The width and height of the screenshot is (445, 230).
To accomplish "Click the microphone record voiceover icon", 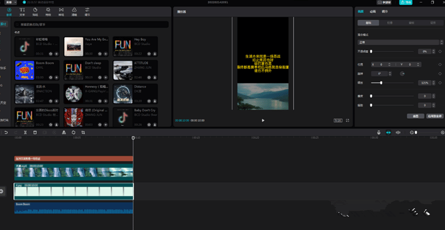I will 379,133.
